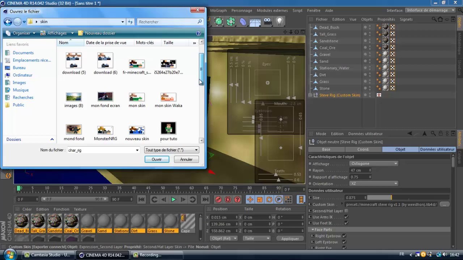
Task: Toggle position keyframing move-arrows icon
Action: (x=250, y=199)
